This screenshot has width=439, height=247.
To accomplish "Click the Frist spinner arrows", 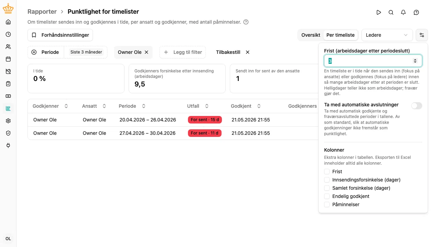I will 415,61.
